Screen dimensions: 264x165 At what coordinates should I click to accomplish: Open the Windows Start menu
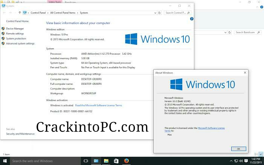(5, 161)
